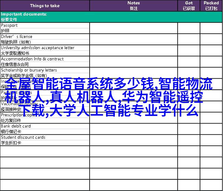The image size is (223, 191).
Task: Select Packed cell for Student discount cards
Action: coord(211,140)
